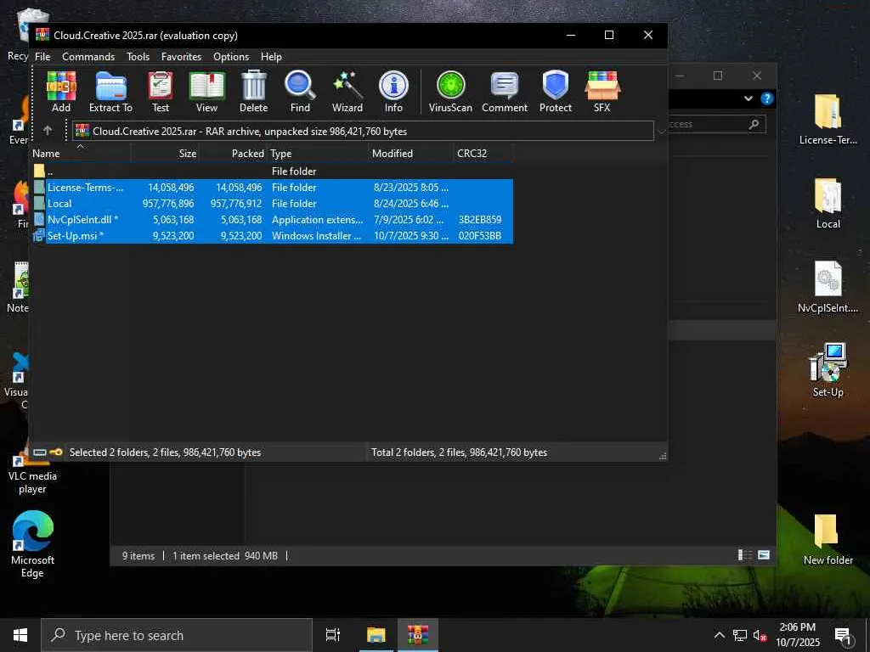
Task: Expand Explorer ribbon chevron in background window
Action: [749, 98]
